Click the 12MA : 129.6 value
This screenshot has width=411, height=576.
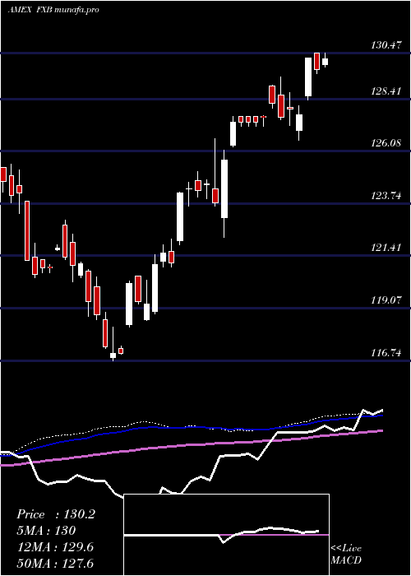click(55, 547)
